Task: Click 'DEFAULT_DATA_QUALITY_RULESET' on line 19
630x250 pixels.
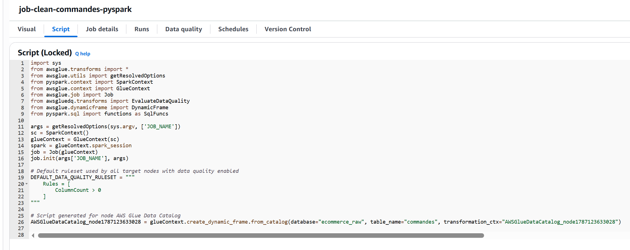Action: pos(74,177)
